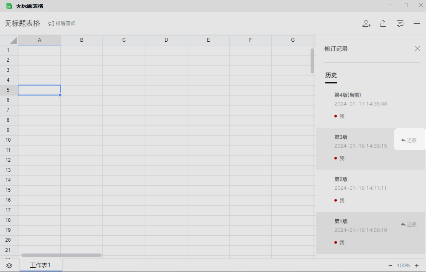Switch to the 工作表1 sheet tab

41,265
